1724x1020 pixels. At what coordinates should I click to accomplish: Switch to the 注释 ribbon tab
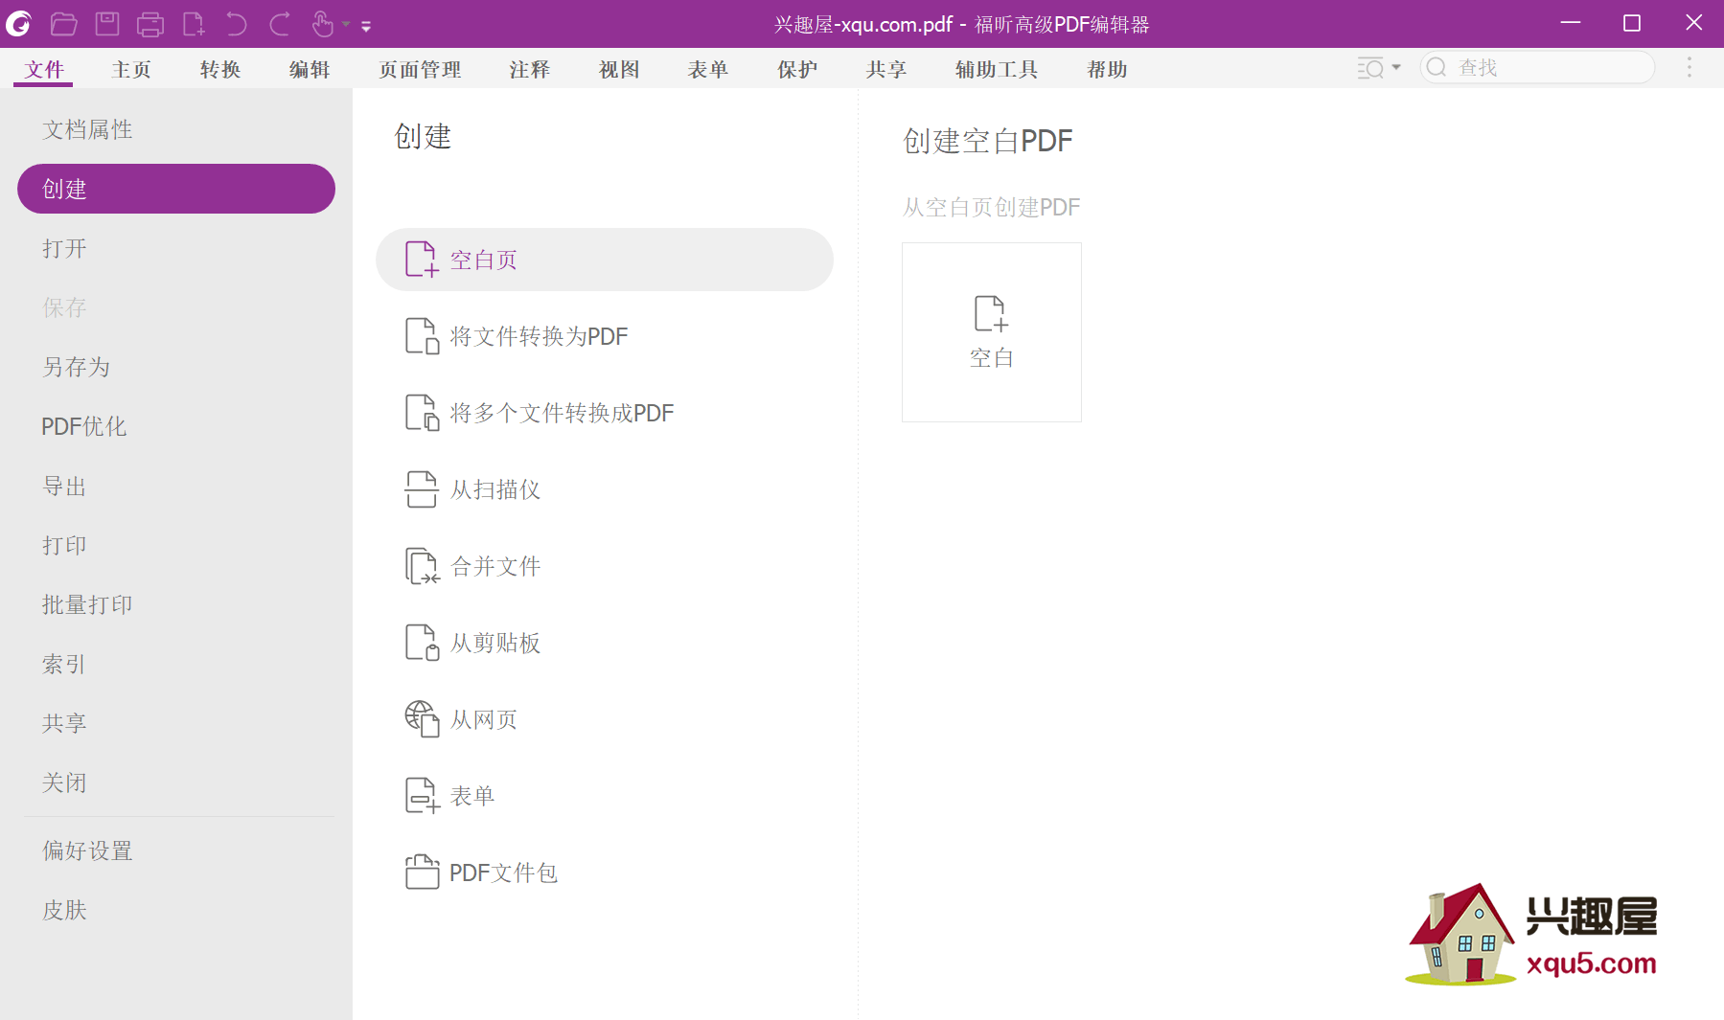tap(529, 70)
